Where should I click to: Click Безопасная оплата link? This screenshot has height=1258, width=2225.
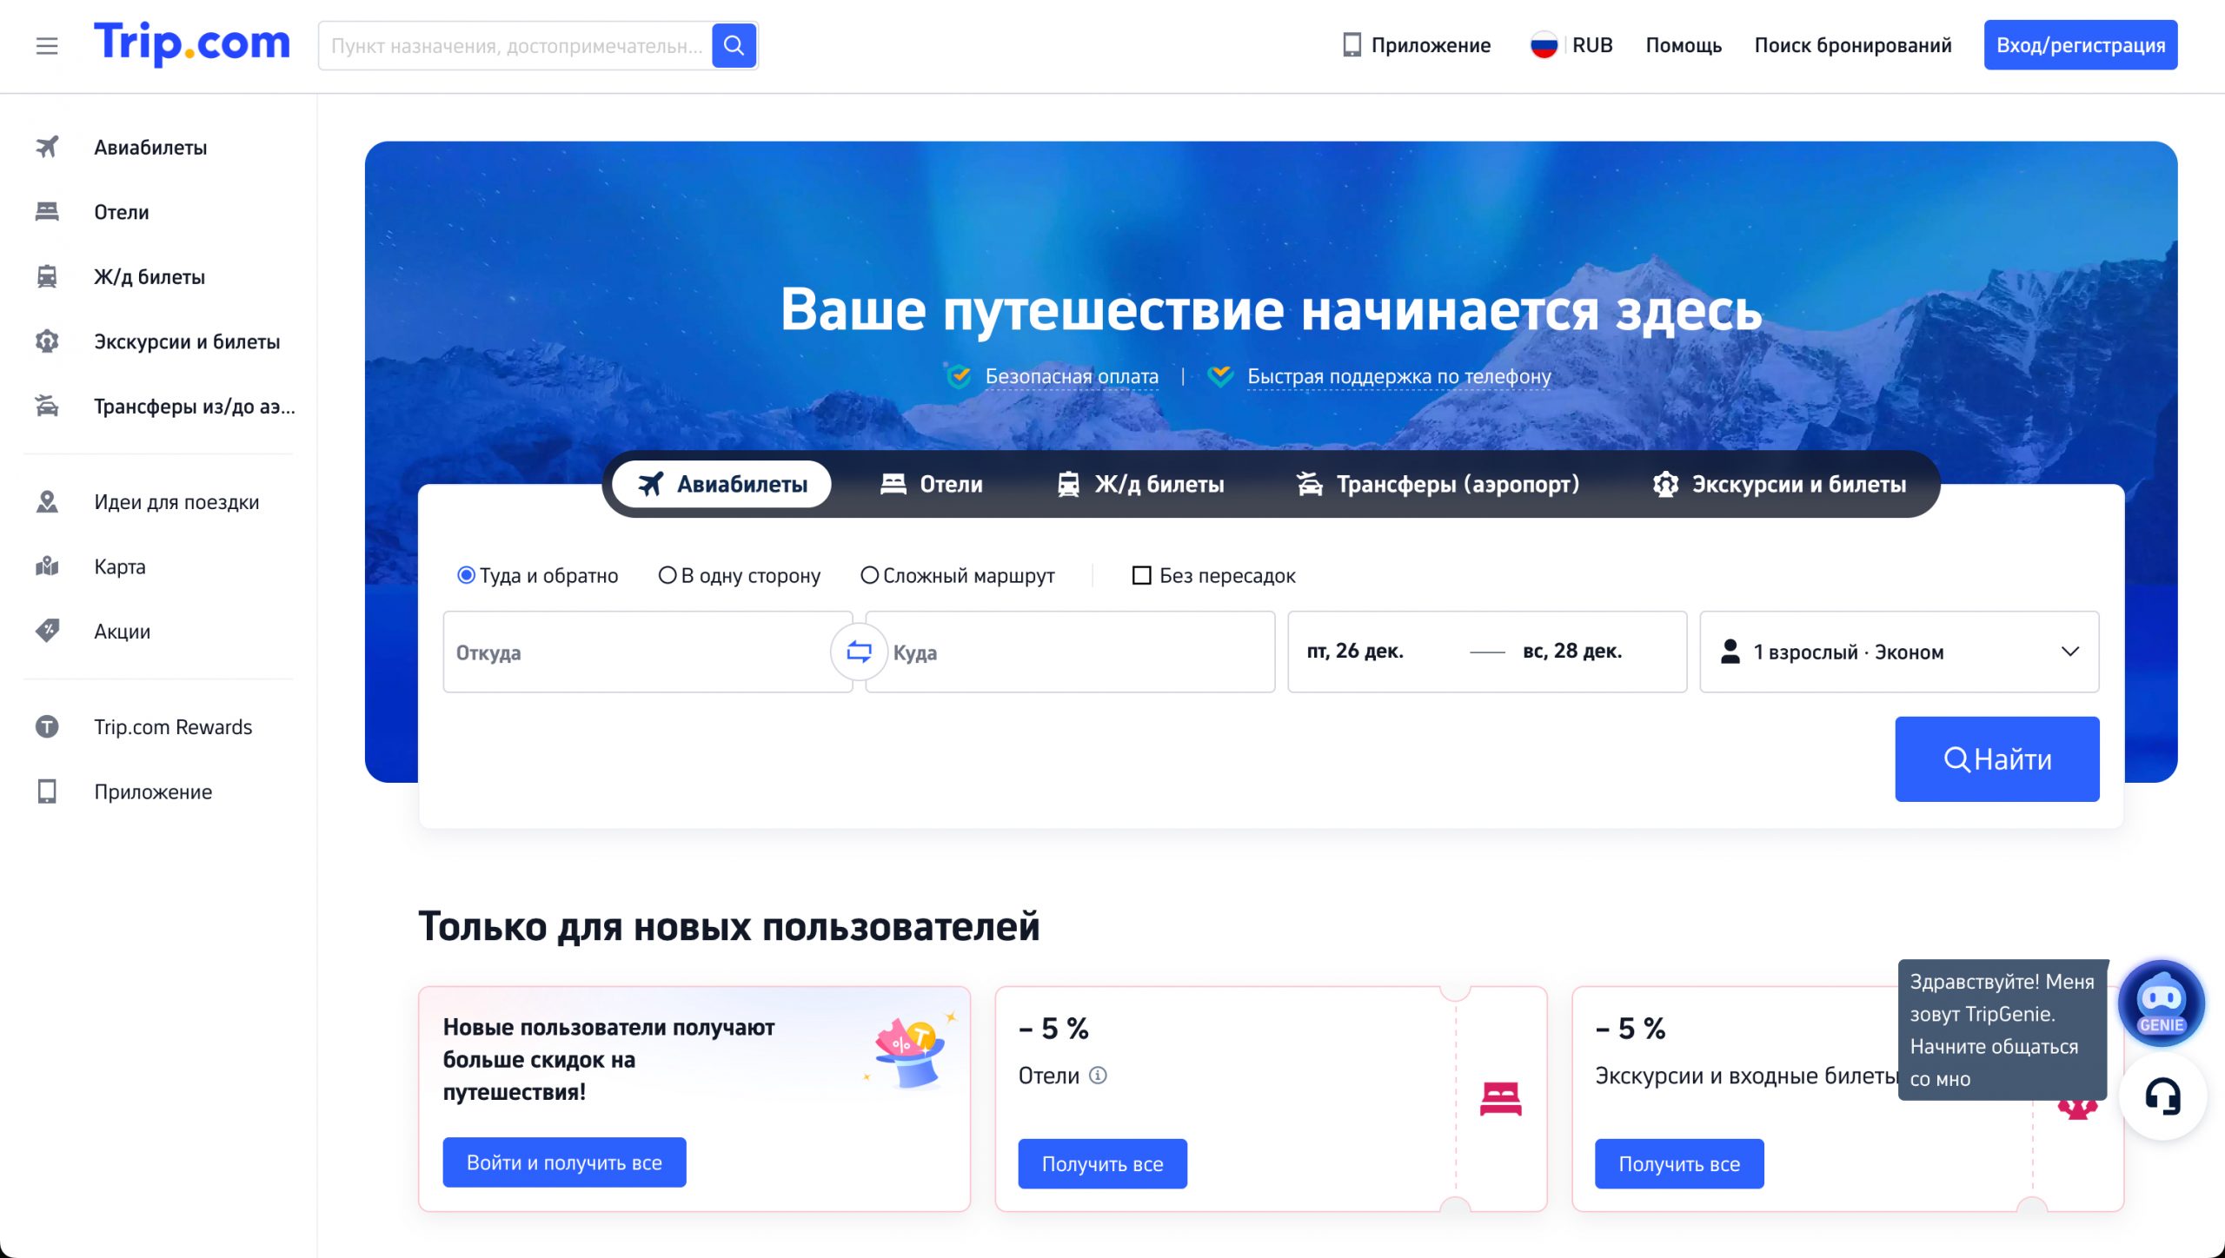(x=1071, y=376)
